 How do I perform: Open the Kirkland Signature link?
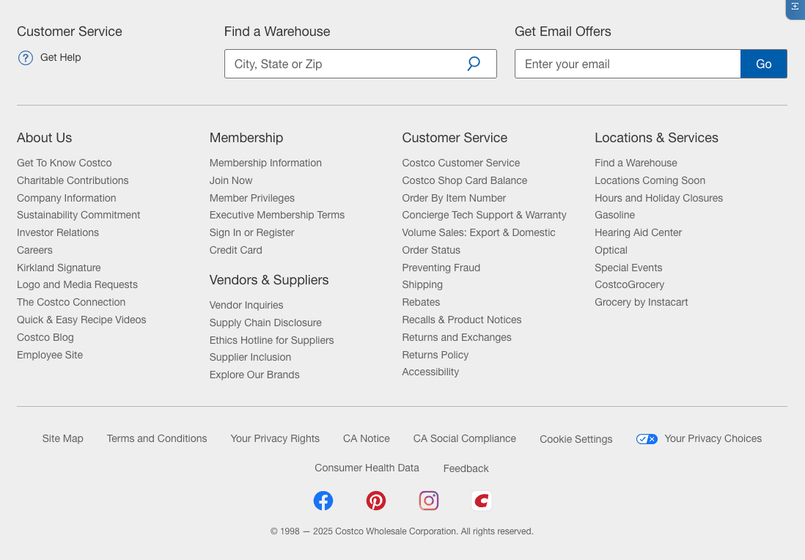[59, 268]
